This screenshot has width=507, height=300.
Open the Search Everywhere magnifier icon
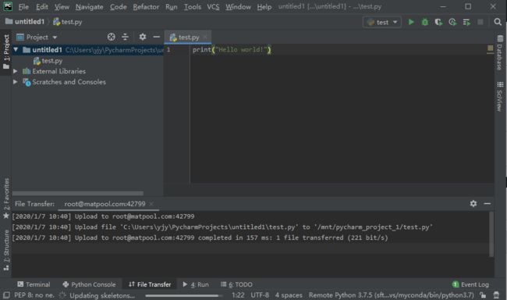tap(498, 22)
